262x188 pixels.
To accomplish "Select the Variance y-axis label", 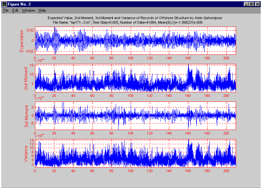I will tap(26, 153).
